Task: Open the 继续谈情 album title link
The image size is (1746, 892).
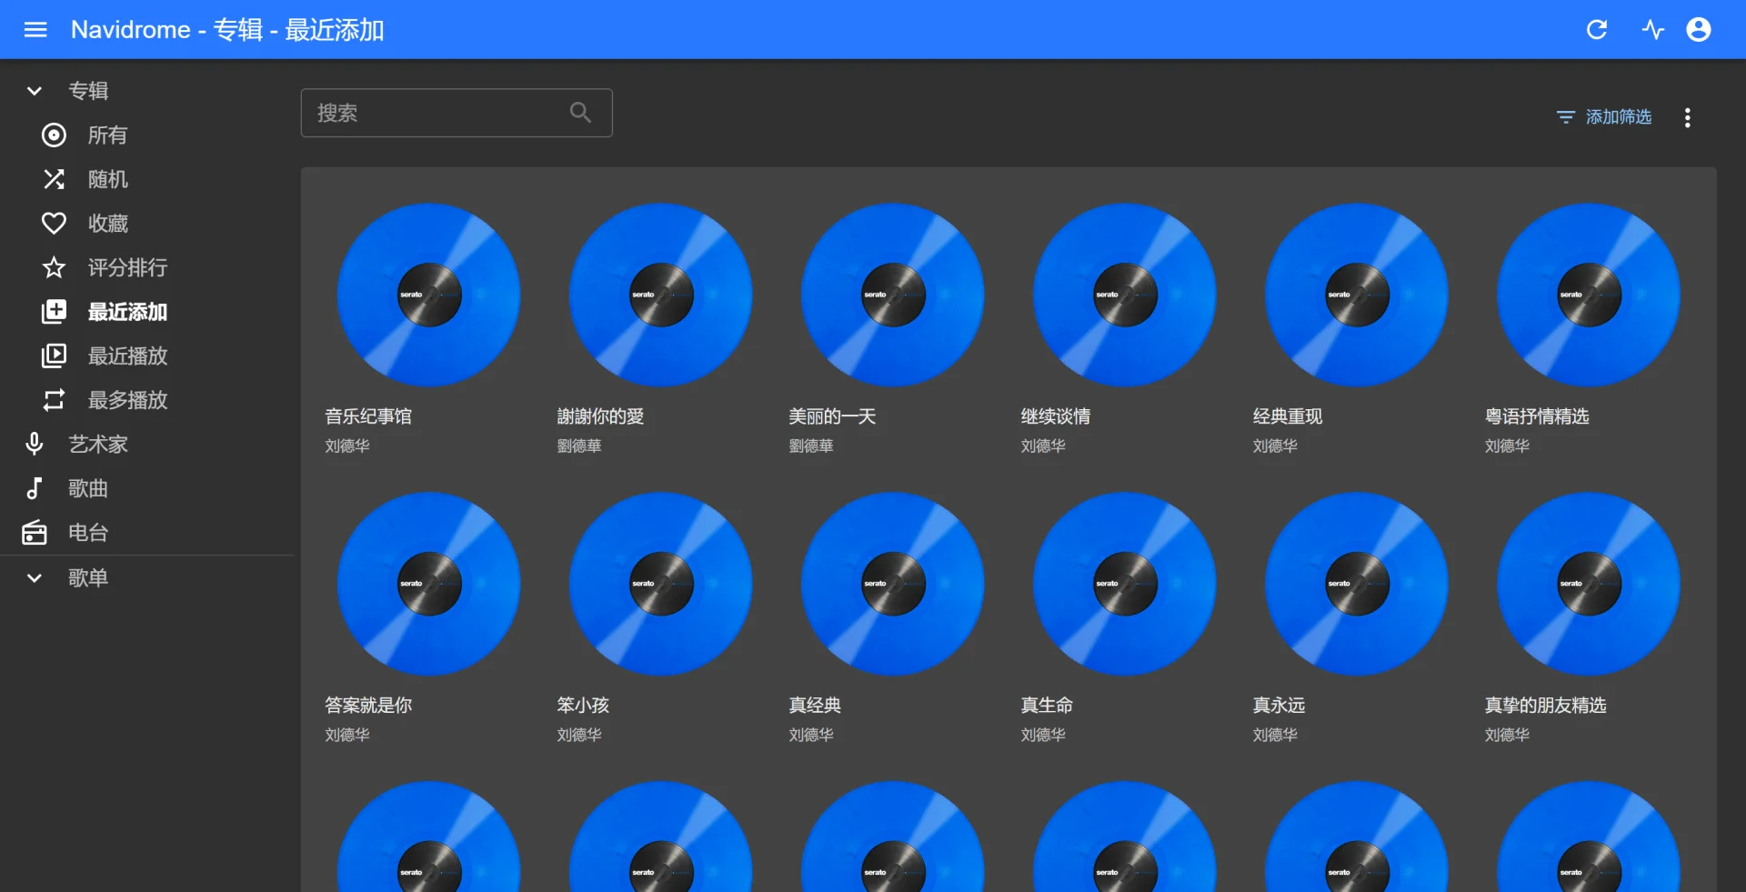Action: (1055, 416)
